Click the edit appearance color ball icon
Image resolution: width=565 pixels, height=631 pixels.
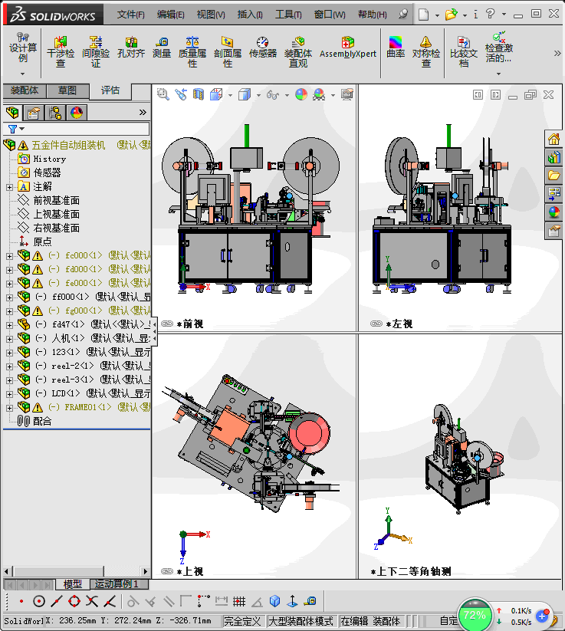point(301,94)
